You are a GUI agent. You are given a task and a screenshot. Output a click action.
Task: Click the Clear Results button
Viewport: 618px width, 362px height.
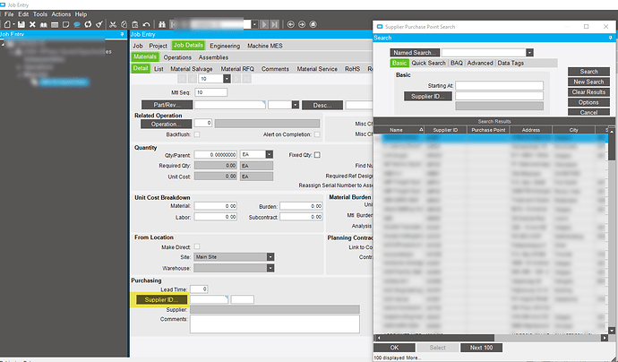588,92
